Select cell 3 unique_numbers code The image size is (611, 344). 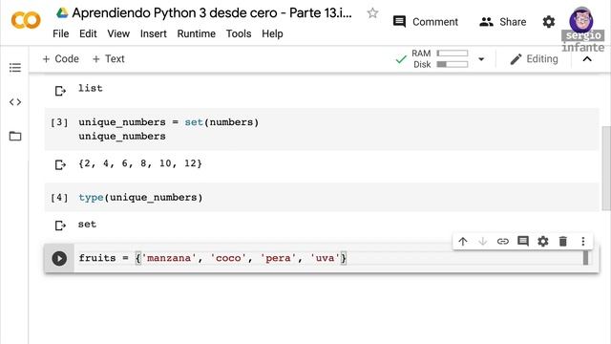point(169,129)
